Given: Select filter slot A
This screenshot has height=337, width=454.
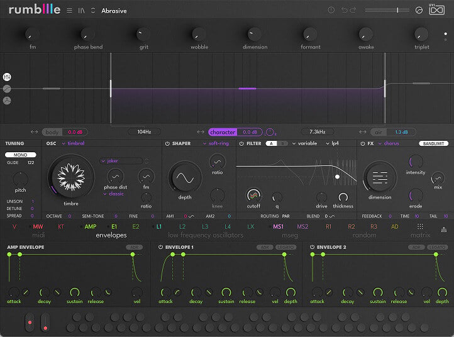Looking at the screenshot, I should coord(271,143).
